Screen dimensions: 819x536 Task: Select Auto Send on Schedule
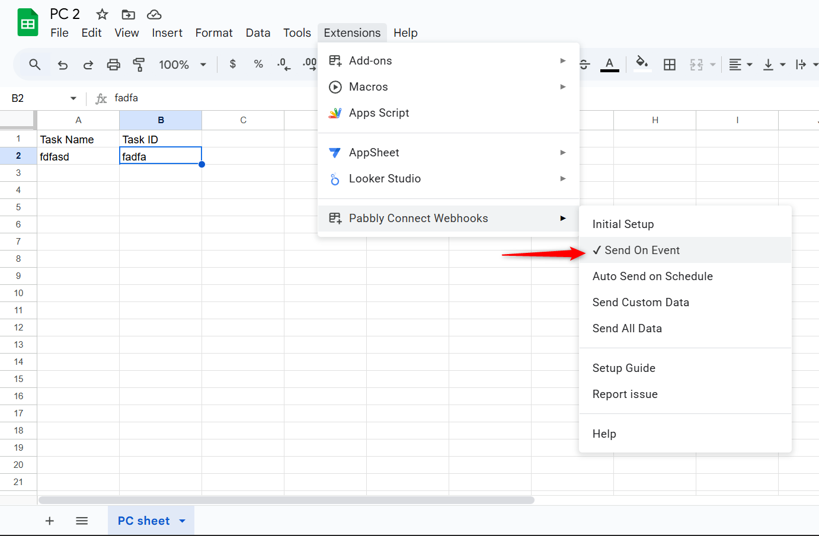click(x=652, y=276)
